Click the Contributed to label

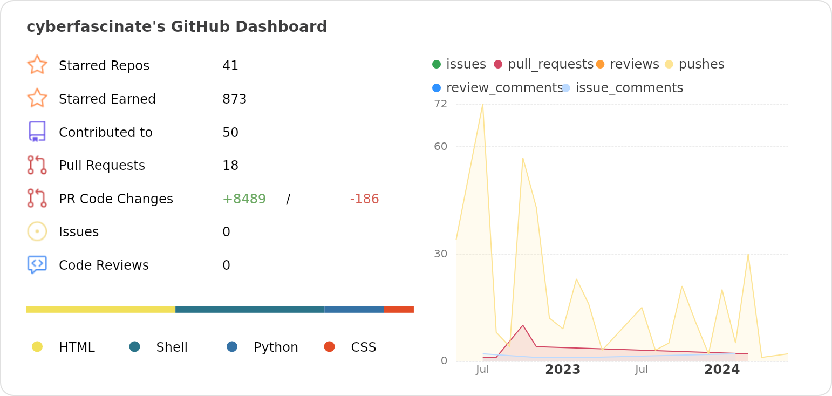click(x=106, y=133)
